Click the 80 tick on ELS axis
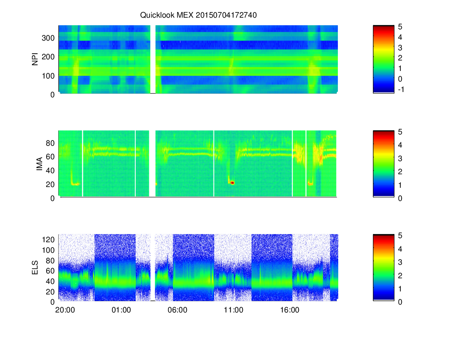 51,260
